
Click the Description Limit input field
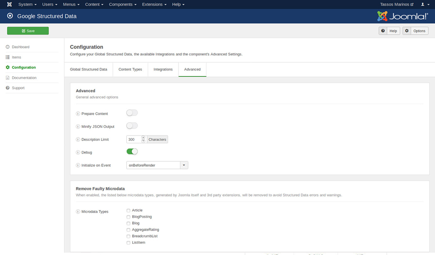[x=133, y=139]
